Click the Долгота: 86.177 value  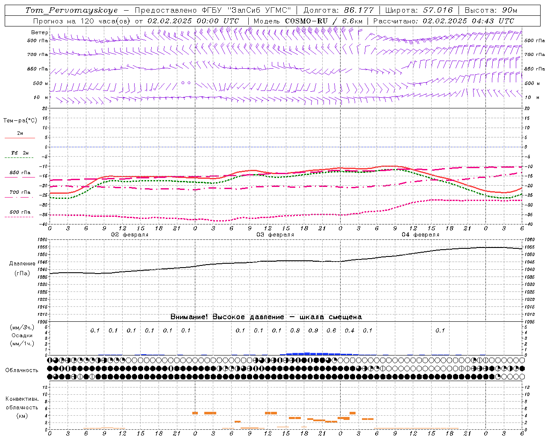(x=338, y=10)
